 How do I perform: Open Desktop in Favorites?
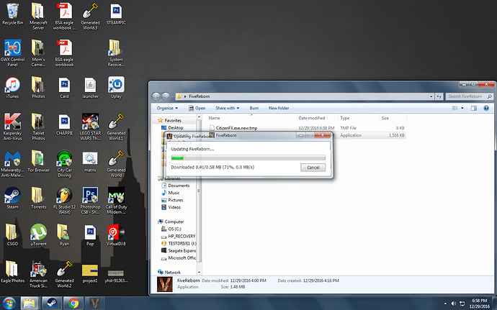172,127
